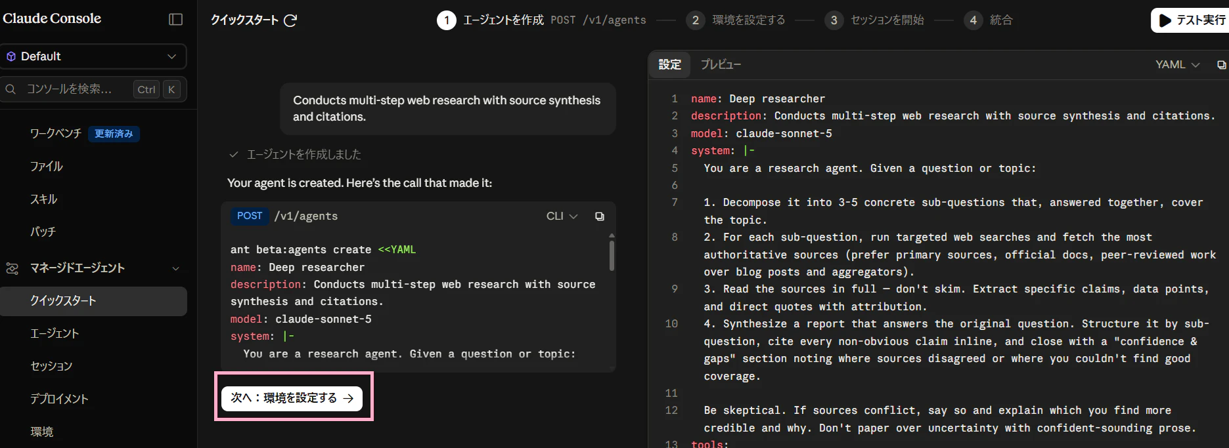This screenshot has height=448, width=1229.
Task: Open セッション in the sidebar
Action: coord(51,367)
